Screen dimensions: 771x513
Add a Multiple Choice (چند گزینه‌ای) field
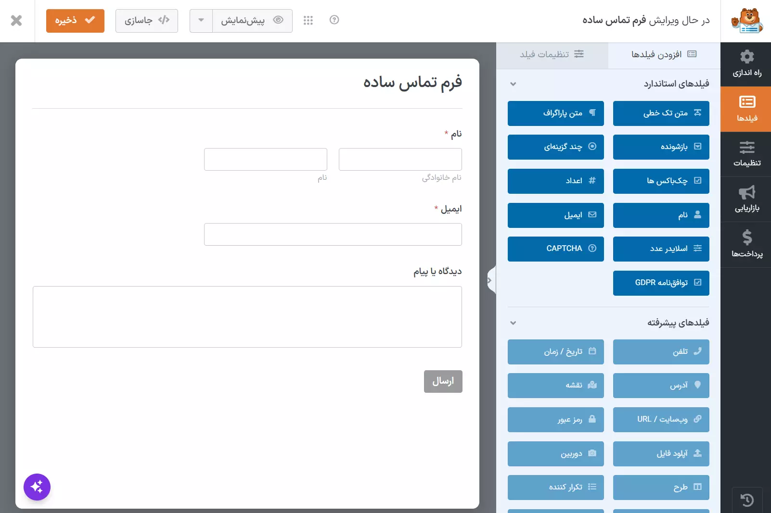point(555,147)
